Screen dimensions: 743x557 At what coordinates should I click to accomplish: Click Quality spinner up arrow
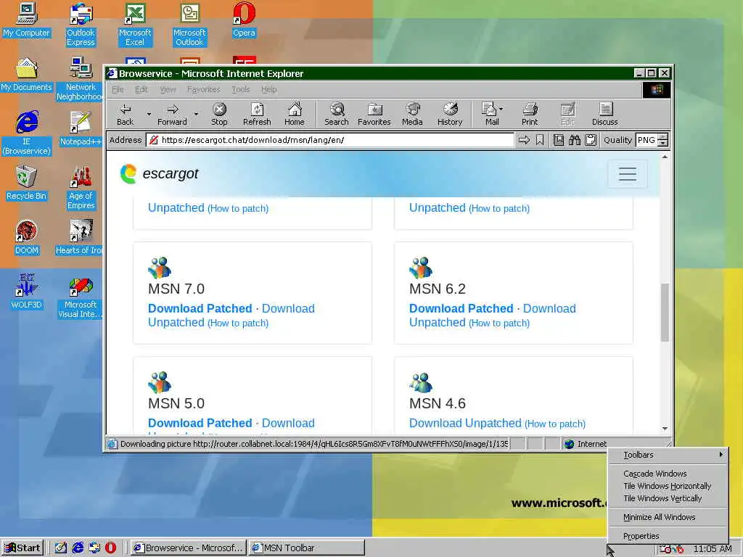coord(663,137)
